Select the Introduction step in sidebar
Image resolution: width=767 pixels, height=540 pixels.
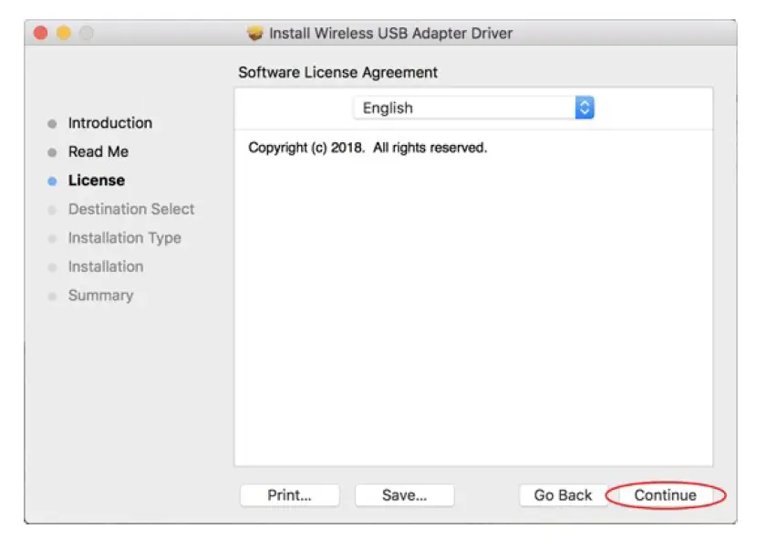[x=109, y=123]
